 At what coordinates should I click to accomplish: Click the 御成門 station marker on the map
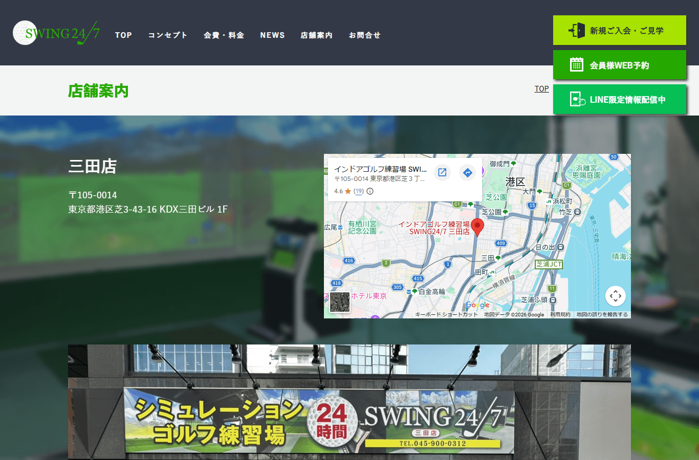click(x=513, y=164)
